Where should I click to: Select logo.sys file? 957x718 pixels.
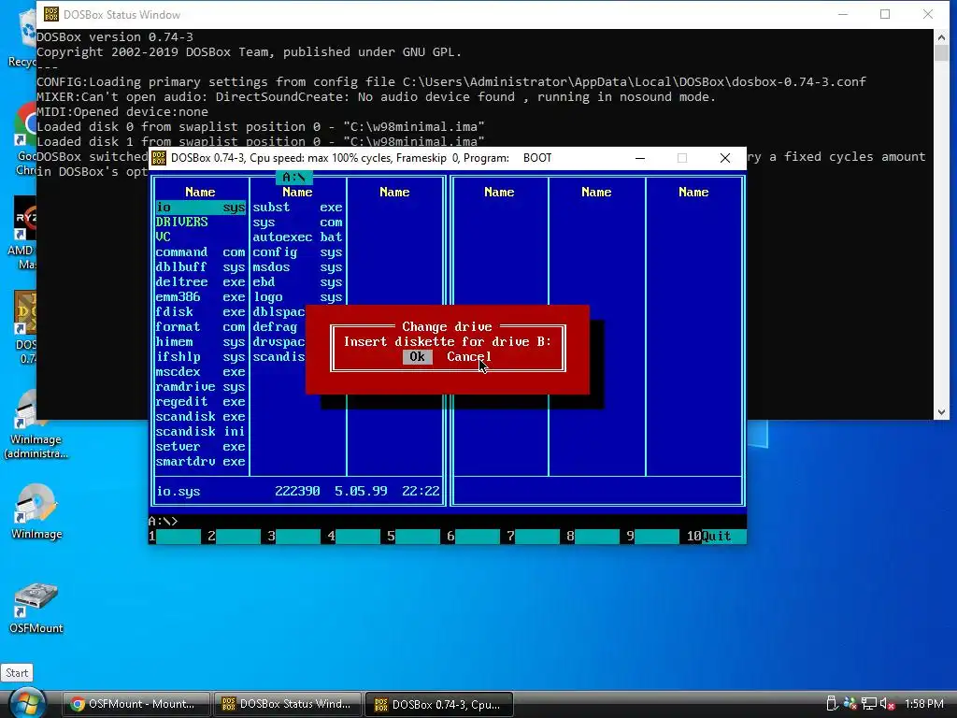point(298,296)
